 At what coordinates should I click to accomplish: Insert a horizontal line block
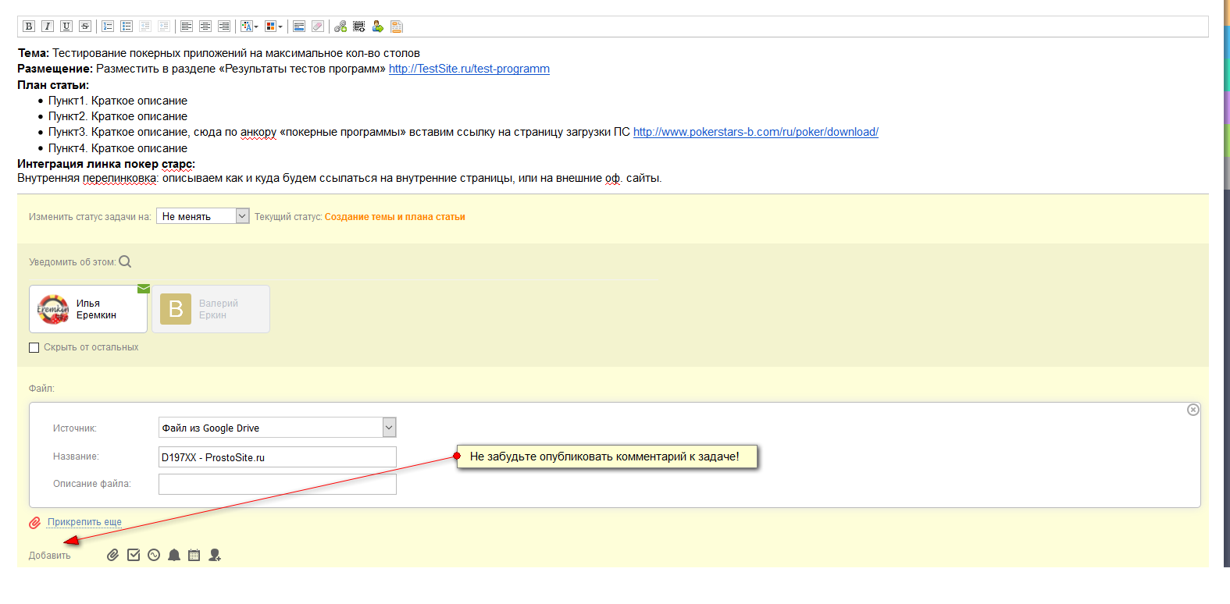point(299,27)
